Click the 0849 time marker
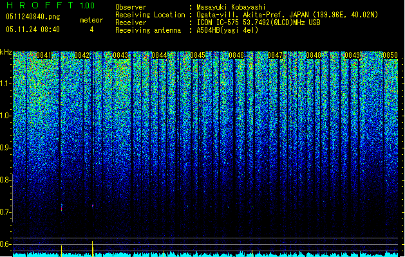 [352, 55]
